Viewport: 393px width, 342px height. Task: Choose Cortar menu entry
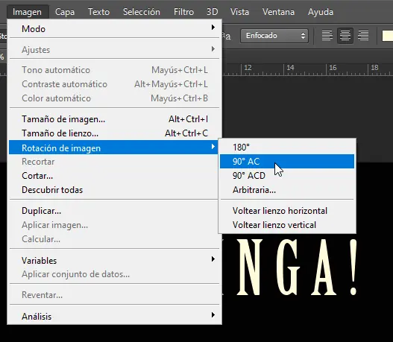point(114,176)
